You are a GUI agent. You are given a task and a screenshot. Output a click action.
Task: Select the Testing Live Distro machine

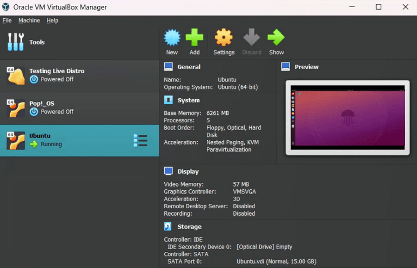tap(79, 75)
